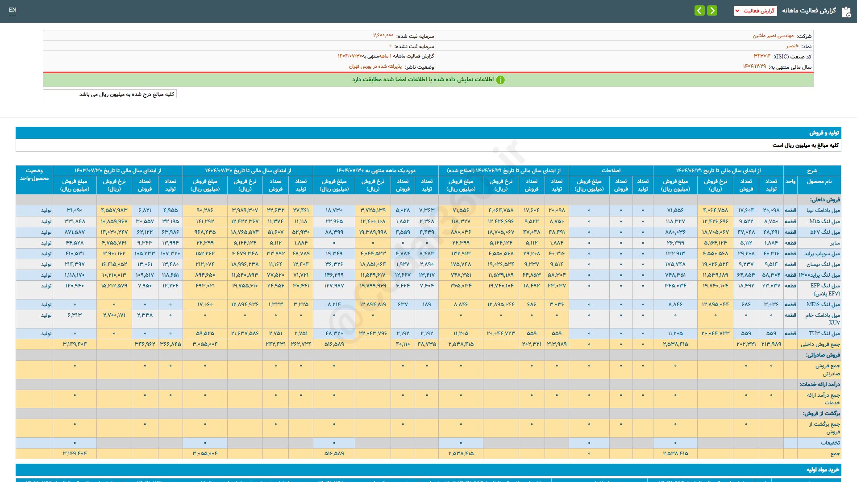The image size is (857, 482).
Task: Click company name مهندسي نصير ماشين
Action: click(x=773, y=36)
